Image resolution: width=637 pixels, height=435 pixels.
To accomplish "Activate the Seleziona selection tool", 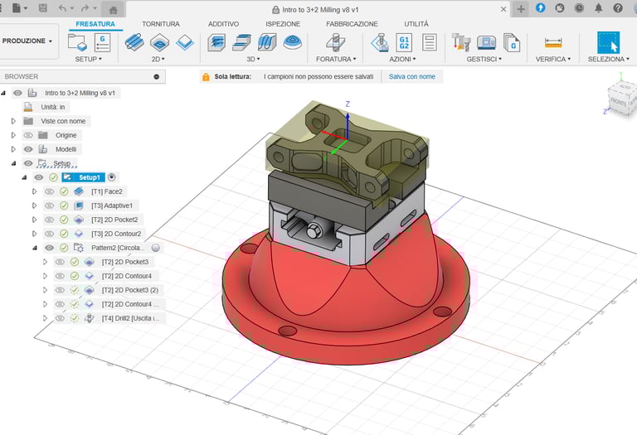I will click(608, 42).
